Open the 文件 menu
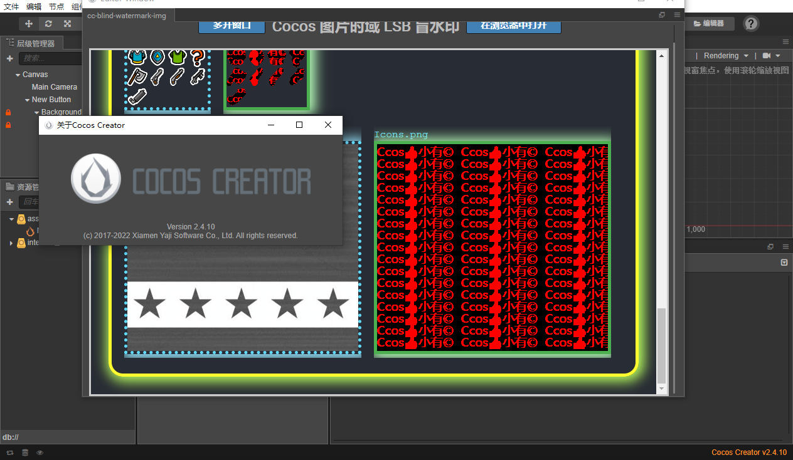The height and width of the screenshot is (460, 793). pos(11,6)
